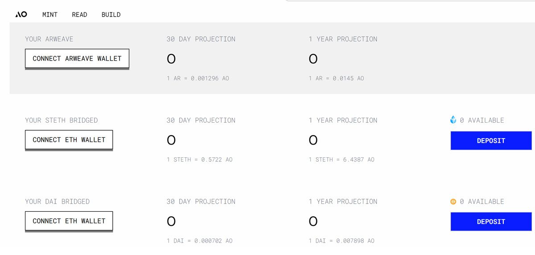Image resolution: width=535 pixels, height=255 pixels.
Task: Click the 1 STETH = 0.5722 AO rate
Action: [200, 160]
